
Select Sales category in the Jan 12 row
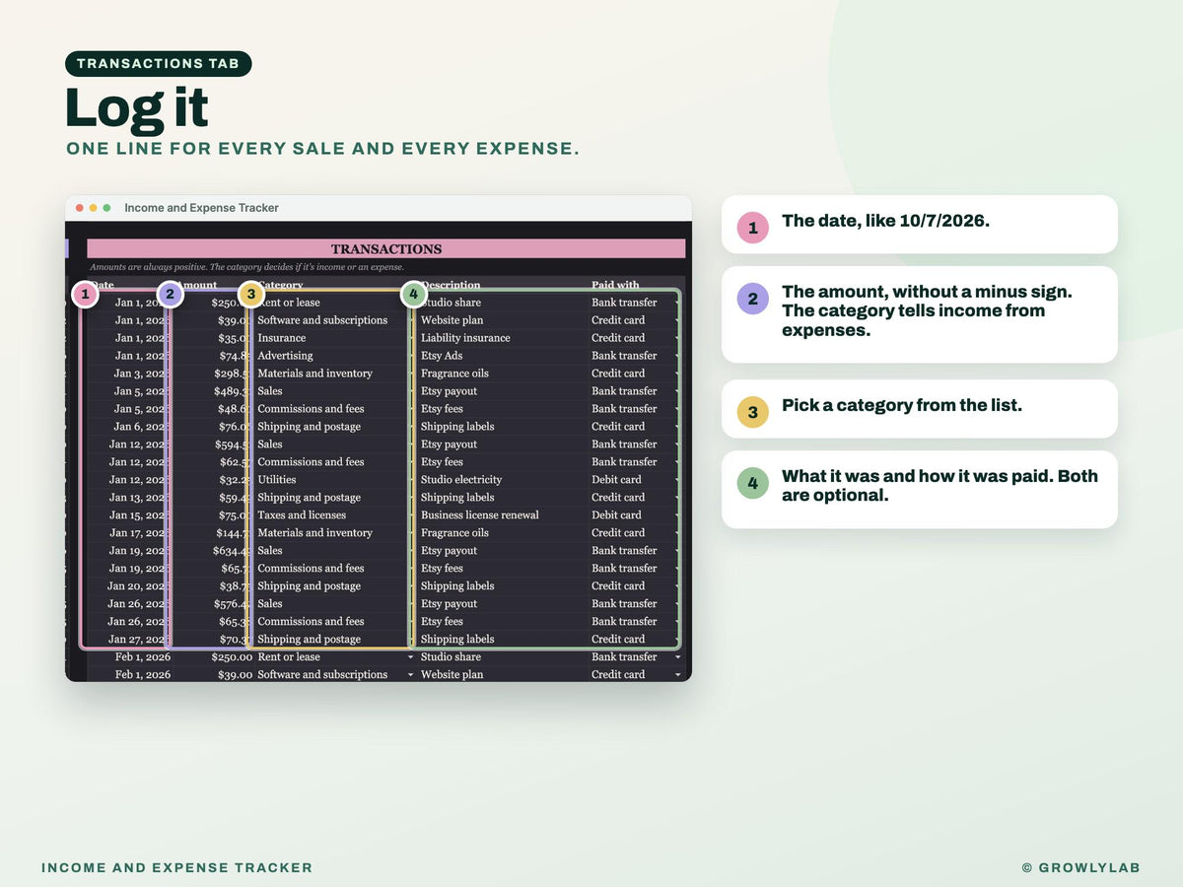[270, 444]
